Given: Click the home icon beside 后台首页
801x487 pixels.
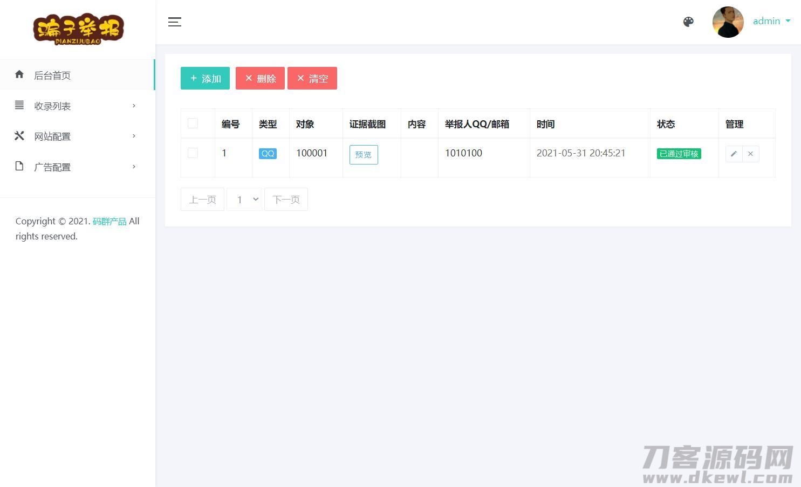Looking at the screenshot, I should pos(19,74).
